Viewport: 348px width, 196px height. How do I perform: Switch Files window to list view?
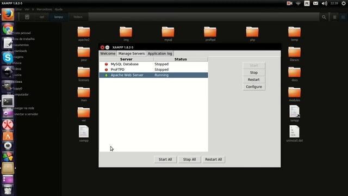pyautogui.click(x=334, y=17)
